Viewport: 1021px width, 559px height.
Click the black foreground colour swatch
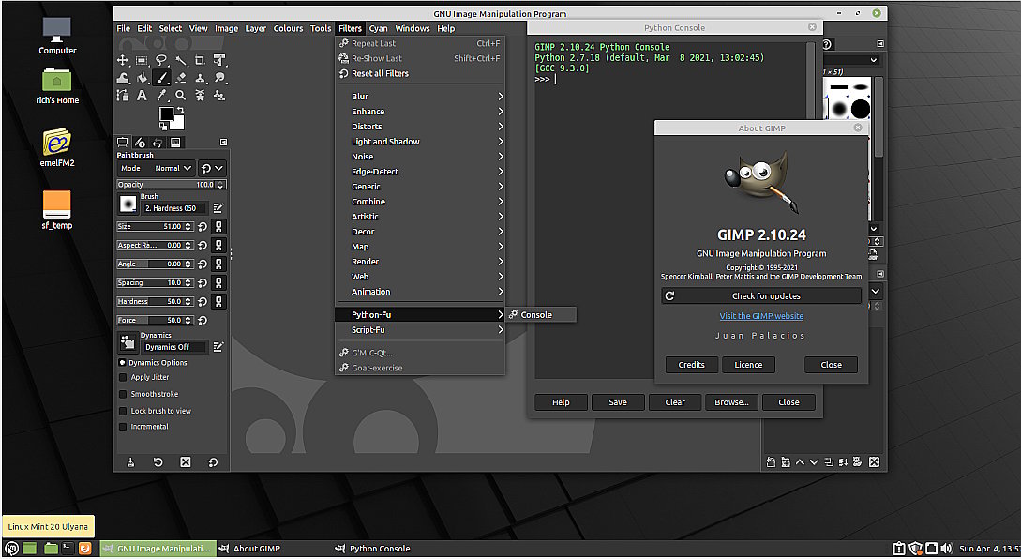166,114
